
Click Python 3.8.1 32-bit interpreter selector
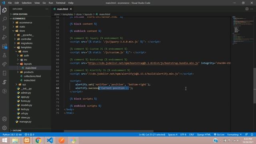pyautogui.click(x=12, y=134)
